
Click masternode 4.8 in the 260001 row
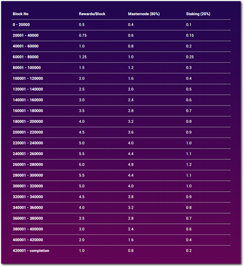[131, 165]
